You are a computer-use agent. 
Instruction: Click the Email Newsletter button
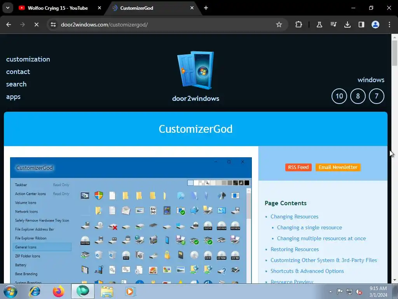tap(338, 167)
